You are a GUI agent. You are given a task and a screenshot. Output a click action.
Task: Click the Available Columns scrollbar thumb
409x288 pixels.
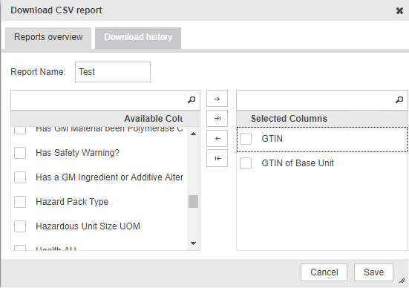tap(193, 202)
